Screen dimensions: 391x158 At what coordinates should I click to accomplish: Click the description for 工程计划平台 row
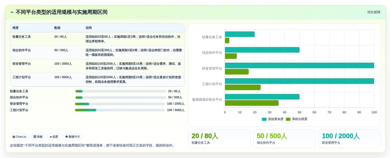tap(133, 80)
